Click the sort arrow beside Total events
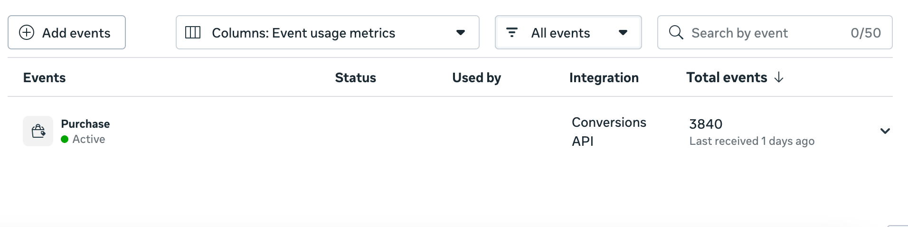 779,77
